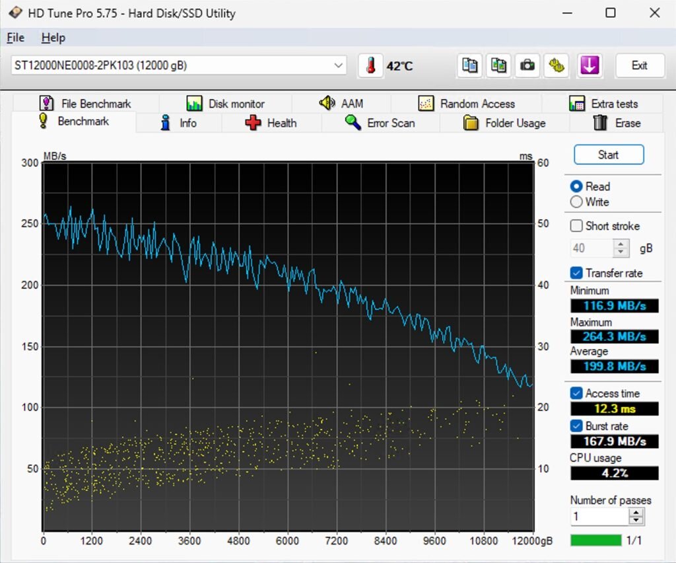Switch to the Random Access tab
This screenshot has width=676, height=563.
pos(467,104)
